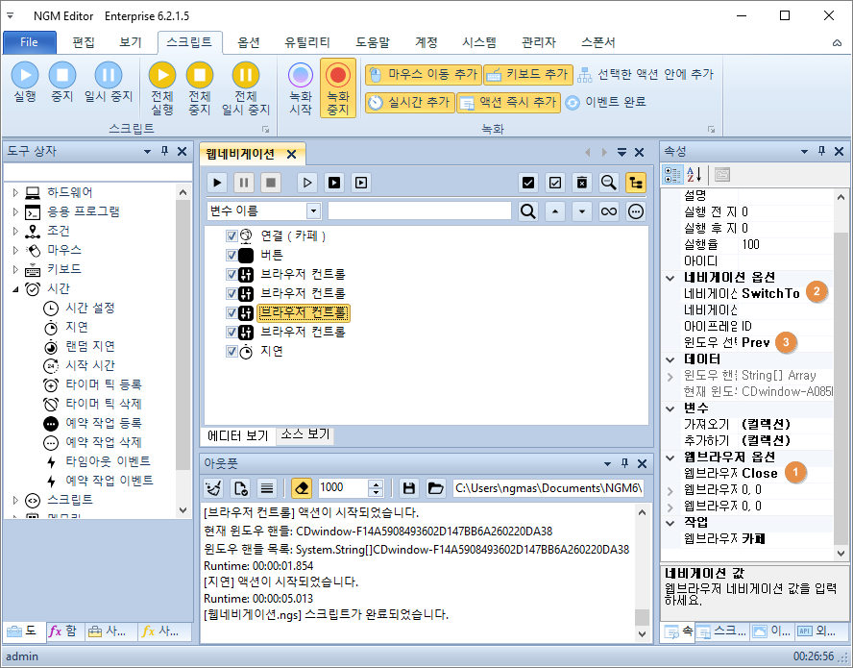
Task: Increase 1000 value with up stepper
Action: (x=376, y=484)
